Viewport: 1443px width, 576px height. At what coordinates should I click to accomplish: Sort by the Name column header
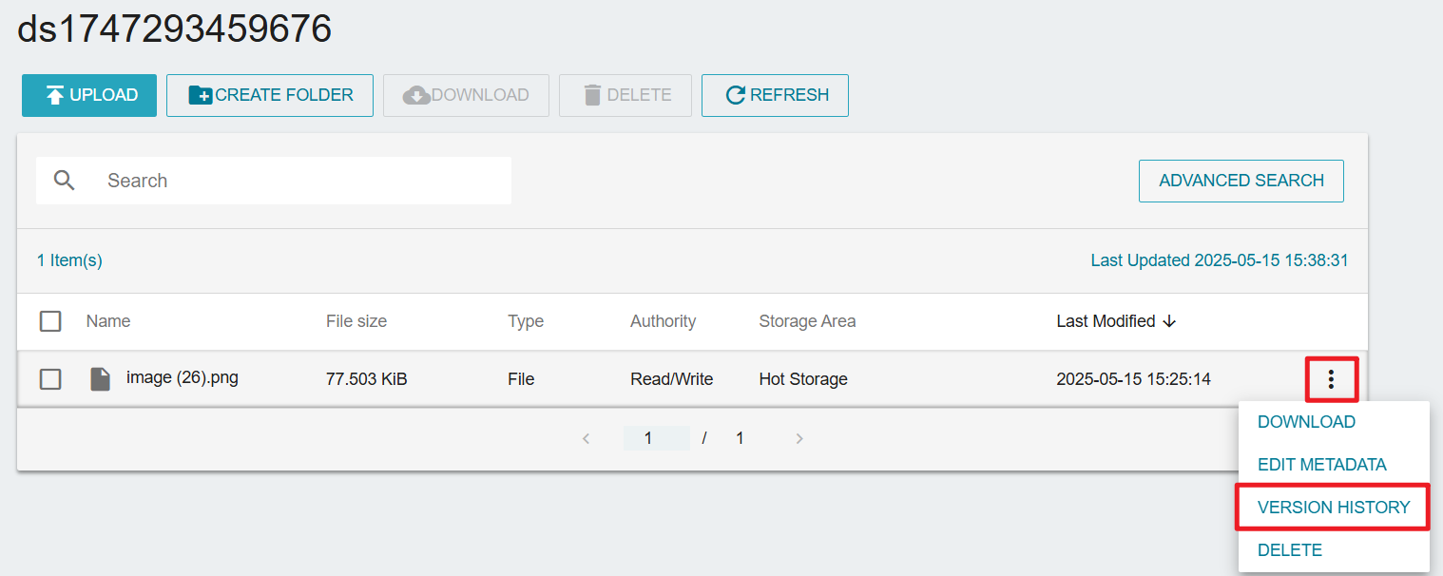[x=108, y=321]
